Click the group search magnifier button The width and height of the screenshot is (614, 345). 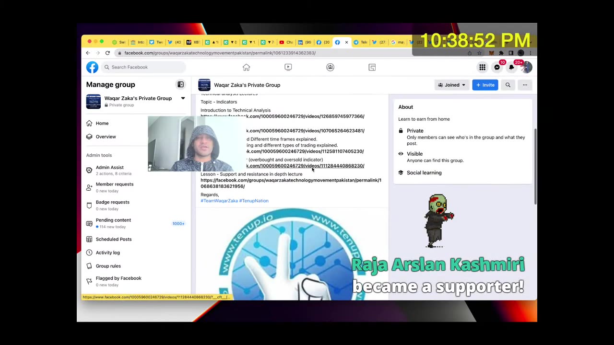[x=508, y=85]
